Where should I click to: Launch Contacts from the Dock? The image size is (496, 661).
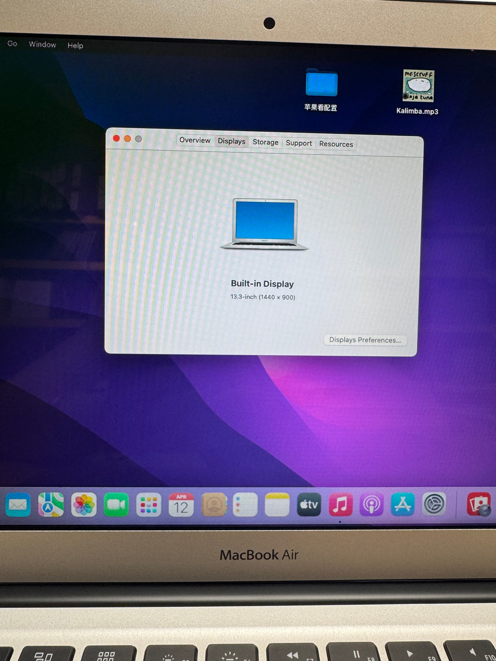click(x=214, y=505)
